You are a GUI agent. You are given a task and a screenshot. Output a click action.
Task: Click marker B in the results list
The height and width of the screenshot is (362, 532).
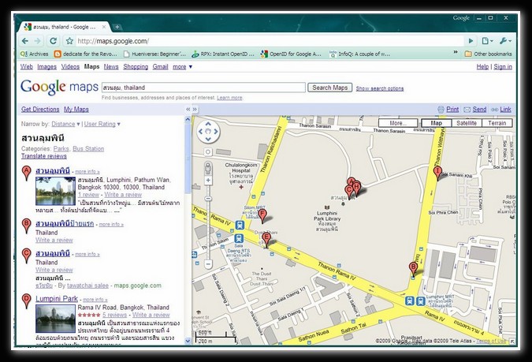pos(27,226)
